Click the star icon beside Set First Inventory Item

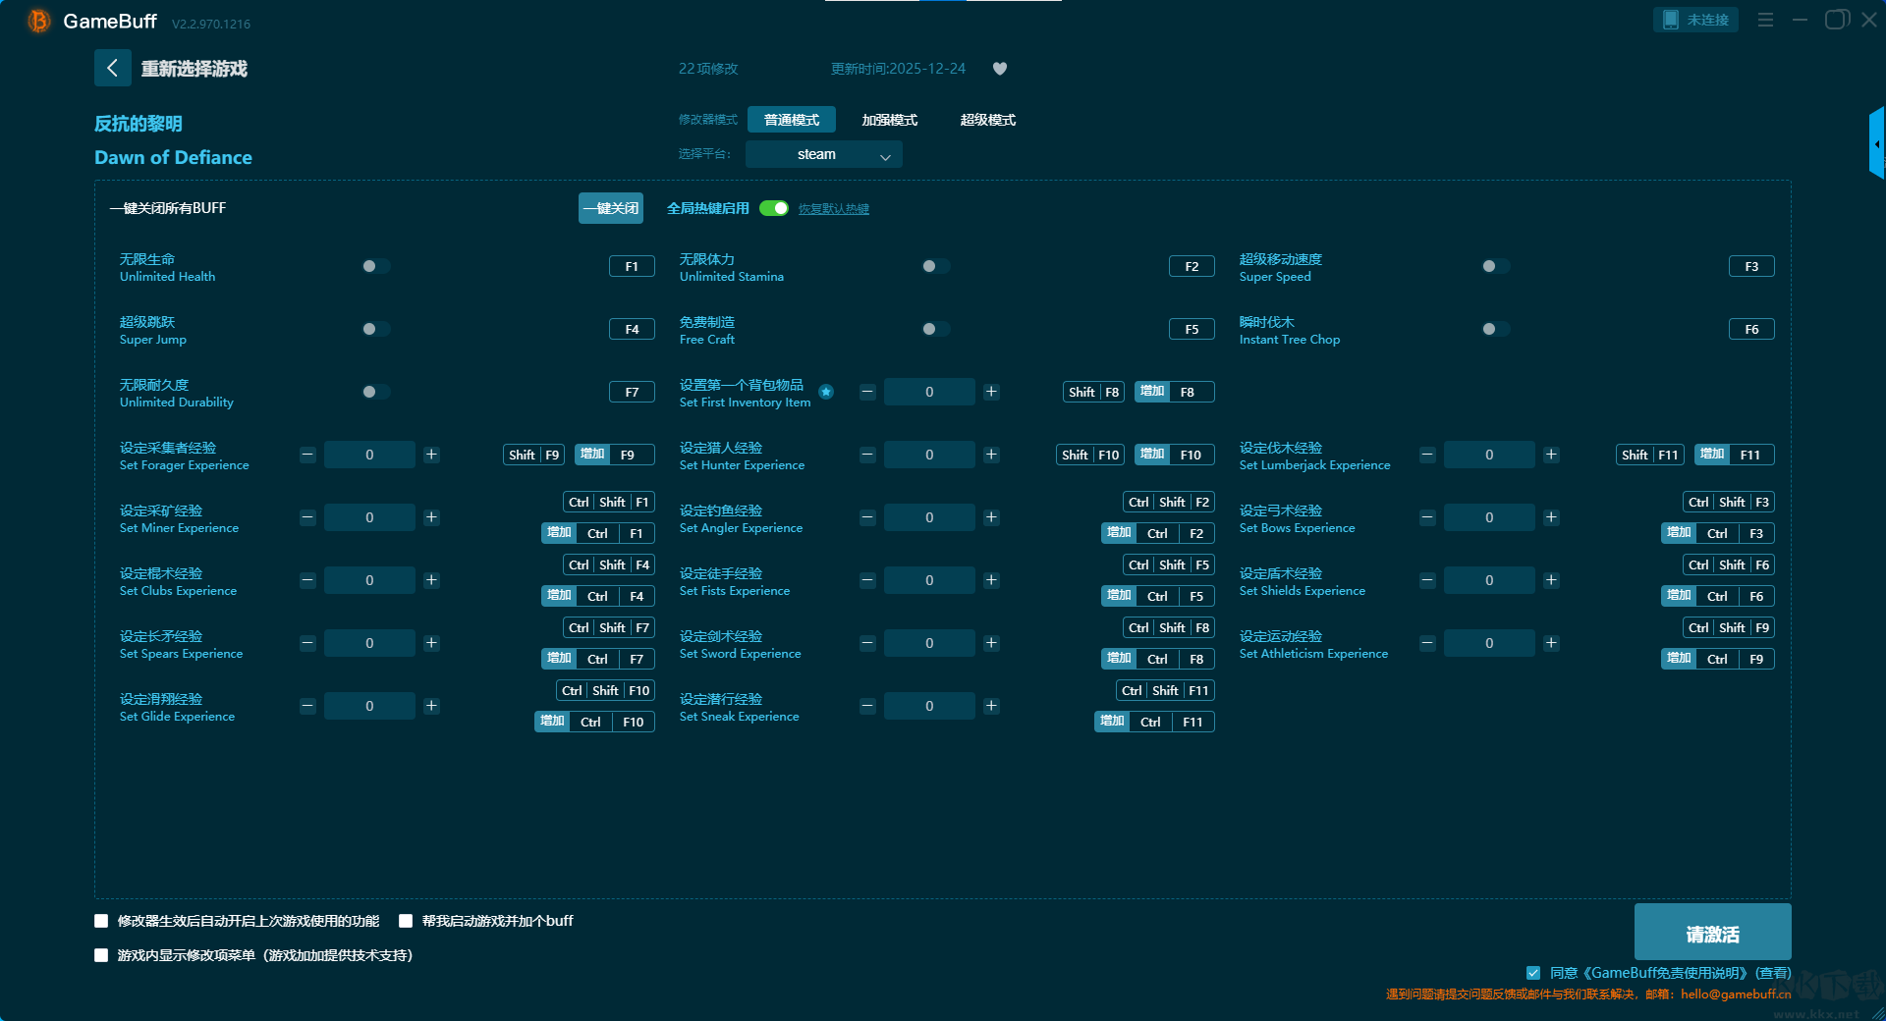pyautogui.click(x=826, y=392)
